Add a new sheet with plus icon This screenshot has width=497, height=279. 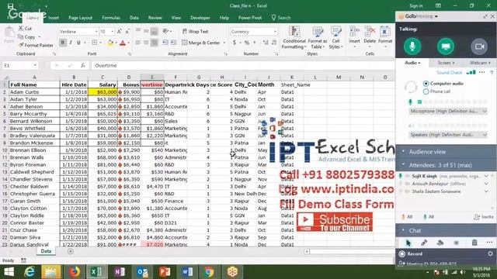(71, 251)
